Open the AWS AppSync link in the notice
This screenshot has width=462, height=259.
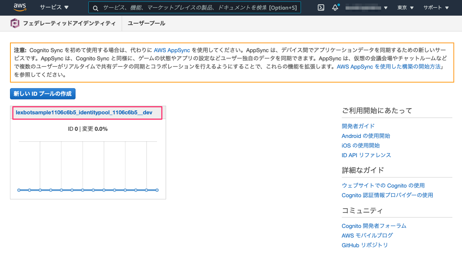pos(172,50)
